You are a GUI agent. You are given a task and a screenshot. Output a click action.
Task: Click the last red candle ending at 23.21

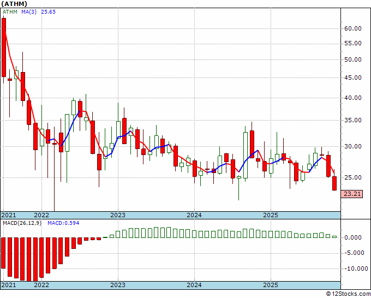pos(334,183)
